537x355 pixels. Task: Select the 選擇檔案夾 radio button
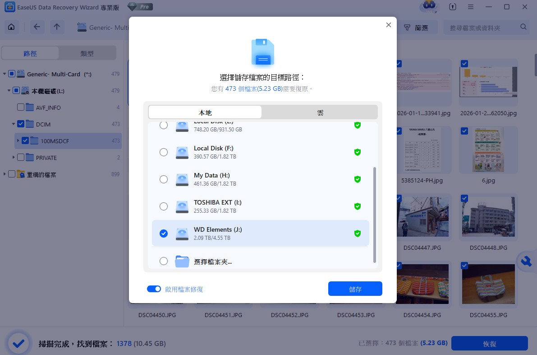click(x=164, y=261)
